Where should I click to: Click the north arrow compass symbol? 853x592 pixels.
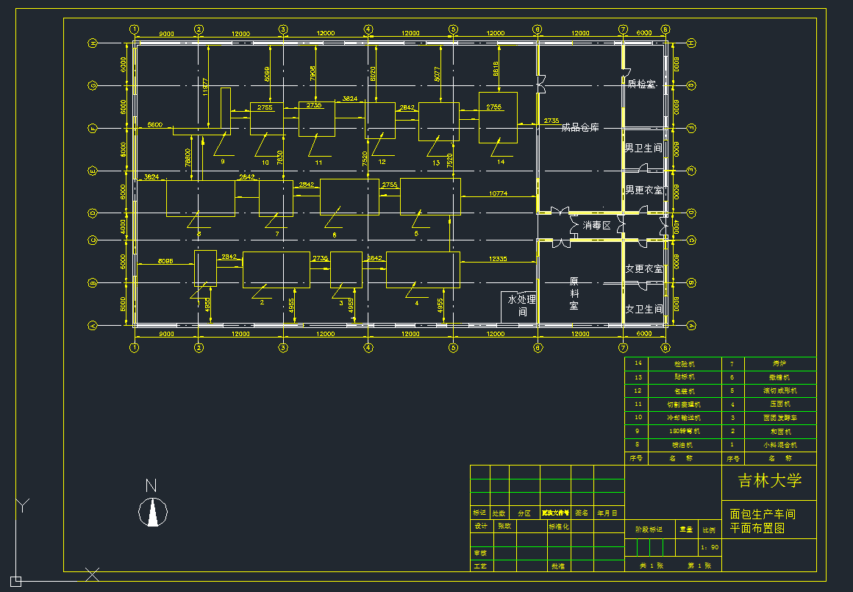[153, 511]
